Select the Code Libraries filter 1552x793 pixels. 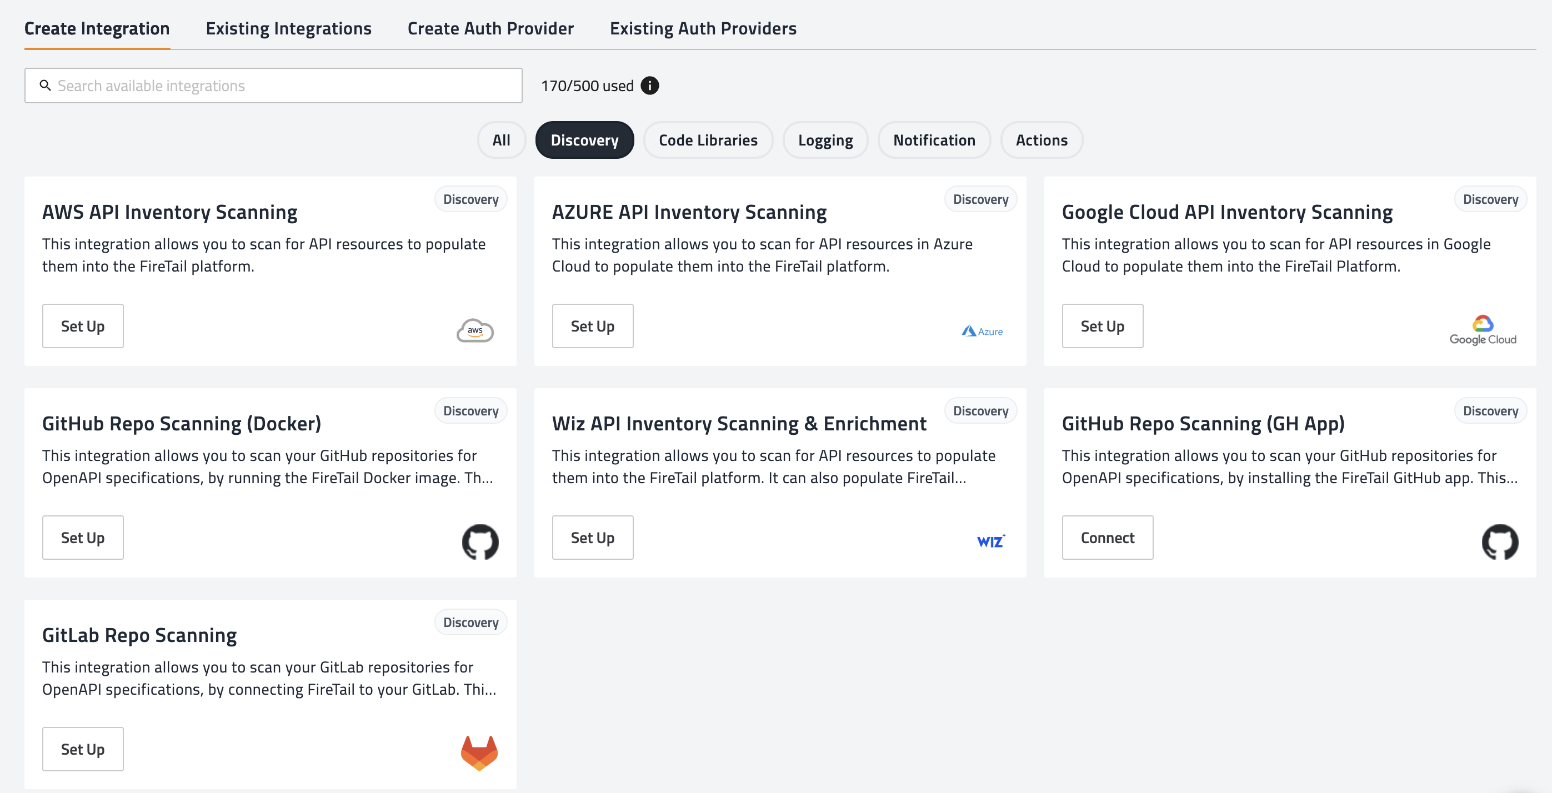tap(708, 140)
